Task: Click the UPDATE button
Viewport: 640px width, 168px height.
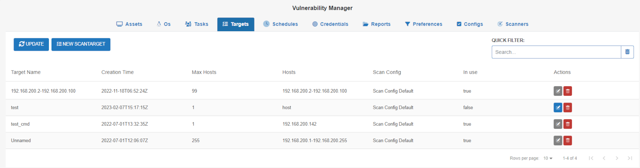Action: [x=31, y=44]
